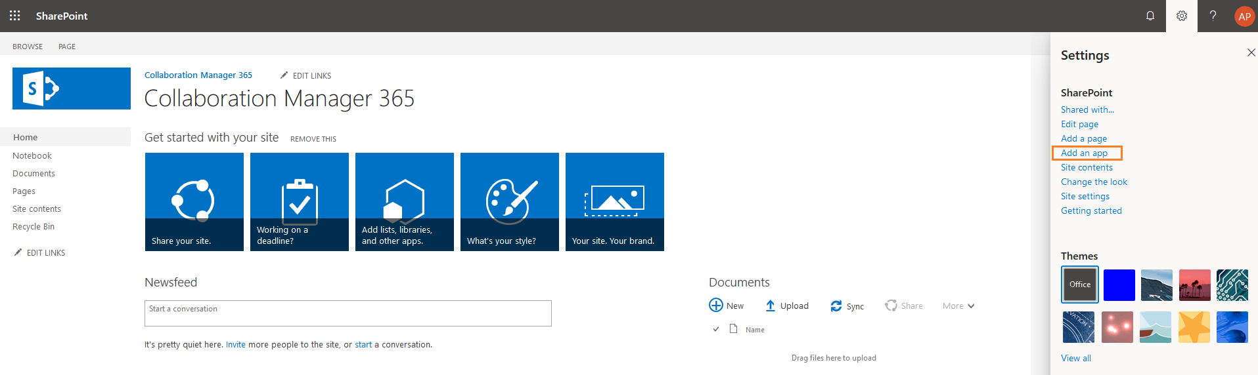Click the start a conversation link
1258x375 pixels.
[x=363, y=344]
